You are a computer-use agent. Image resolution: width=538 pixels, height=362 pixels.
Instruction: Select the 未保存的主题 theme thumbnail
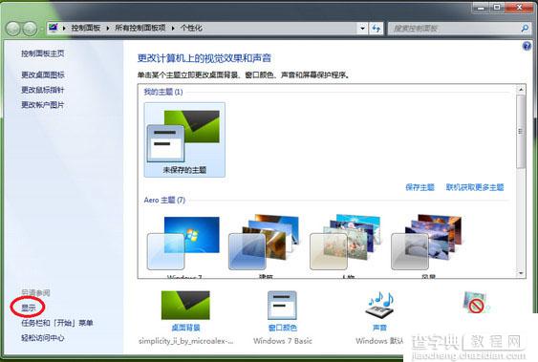click(184, 139)
